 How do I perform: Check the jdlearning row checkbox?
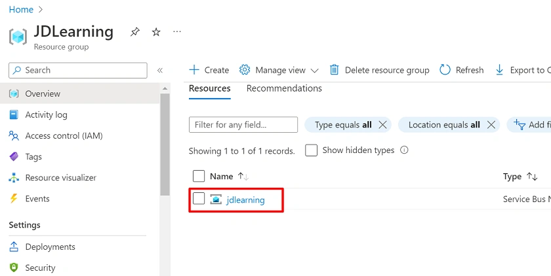[x=199, y=199]
